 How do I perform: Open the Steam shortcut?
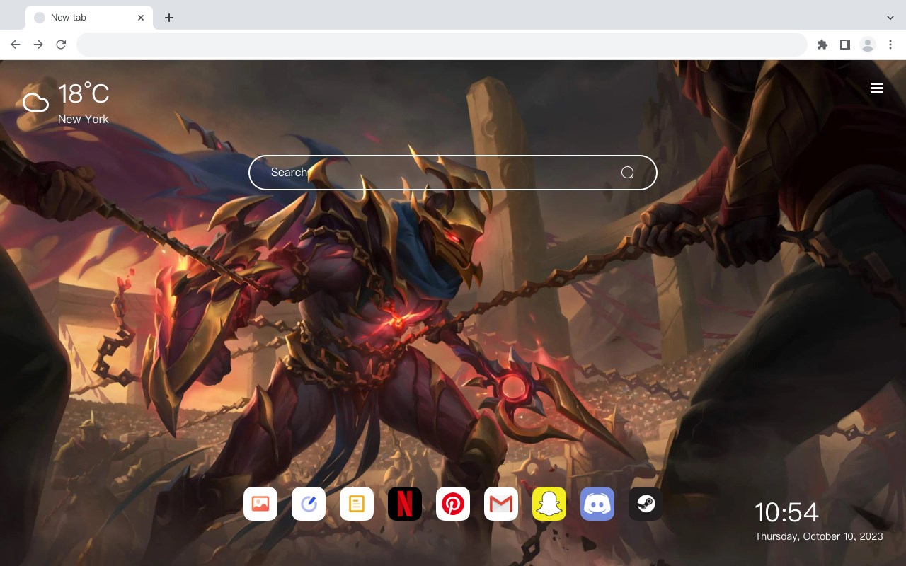tap(646, 504)
